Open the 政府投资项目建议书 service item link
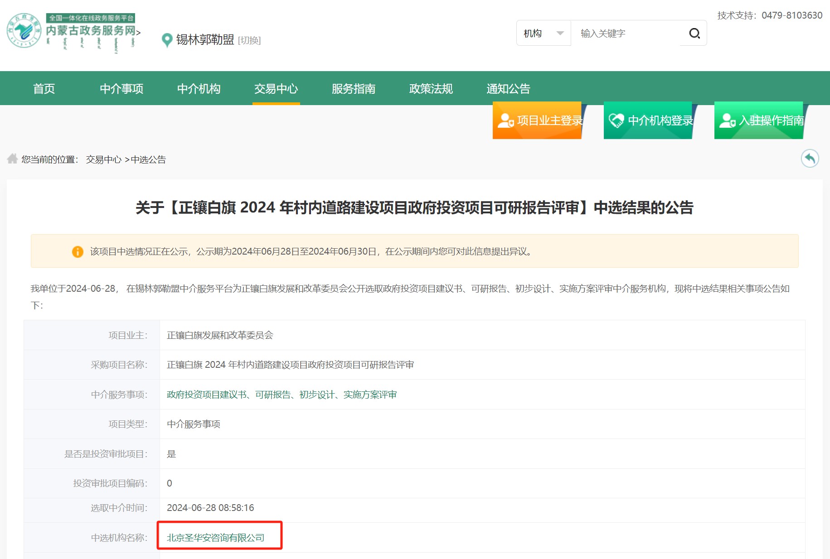 tap(206, 395)
